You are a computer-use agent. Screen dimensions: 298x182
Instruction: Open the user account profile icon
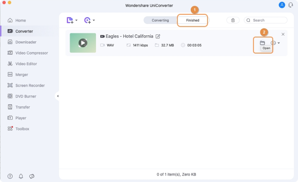tap(282, 5)
